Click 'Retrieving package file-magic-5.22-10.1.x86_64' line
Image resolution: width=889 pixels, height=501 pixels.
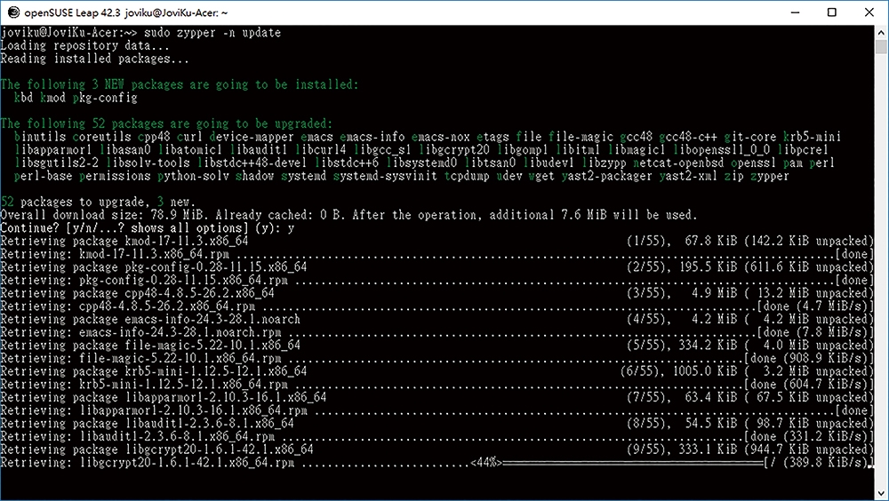coord(150,346)
